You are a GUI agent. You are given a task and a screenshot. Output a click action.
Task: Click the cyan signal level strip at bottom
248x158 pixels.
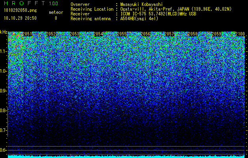(x=127, y=156)
